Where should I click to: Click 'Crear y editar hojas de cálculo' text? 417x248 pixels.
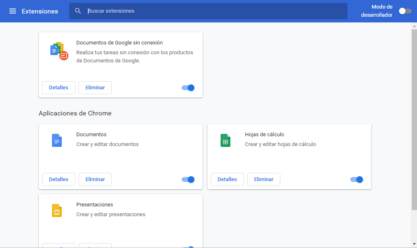point(280,144)
